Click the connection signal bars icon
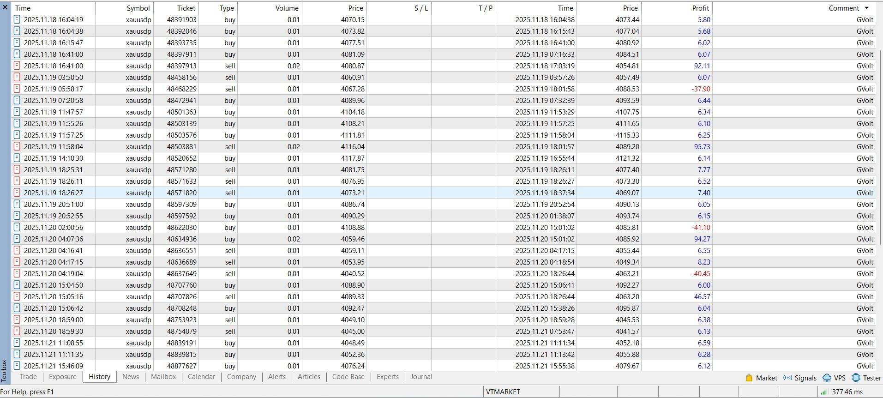The height and width of the screenshot is (398, 883). tap(823, 392)
